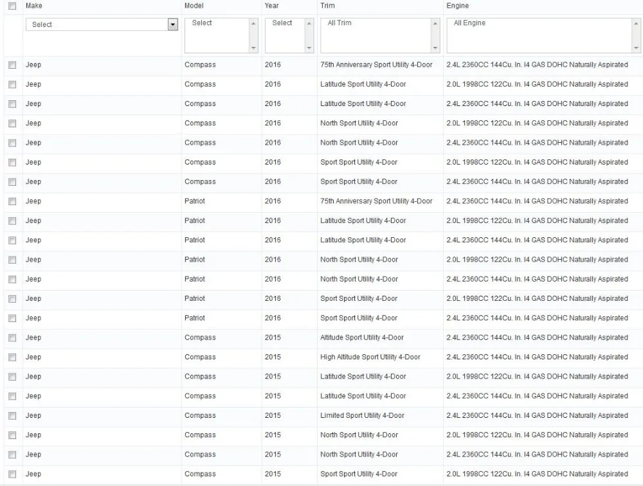
Task: Check the Compass 2015 Altitude row
Action: [x=12, y=338]
